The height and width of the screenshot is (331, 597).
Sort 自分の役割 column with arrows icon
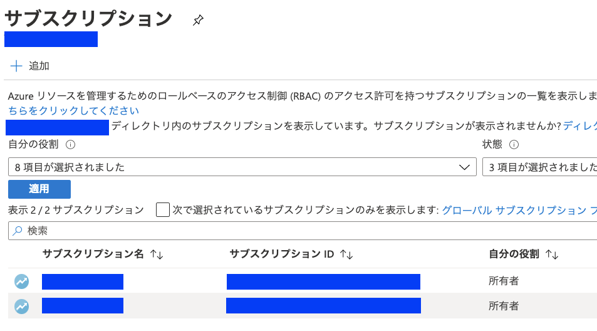click(x=552, y=254)
